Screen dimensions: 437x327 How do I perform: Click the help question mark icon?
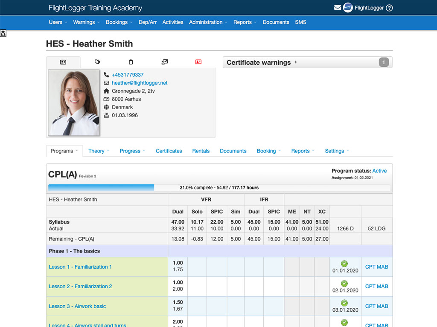[389, 8]
